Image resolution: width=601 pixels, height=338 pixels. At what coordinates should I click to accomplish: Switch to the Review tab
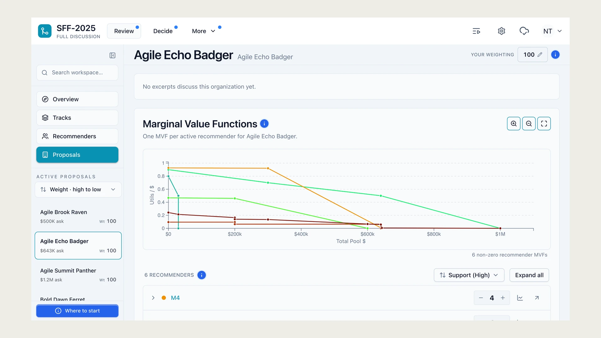tap(124, 31)
